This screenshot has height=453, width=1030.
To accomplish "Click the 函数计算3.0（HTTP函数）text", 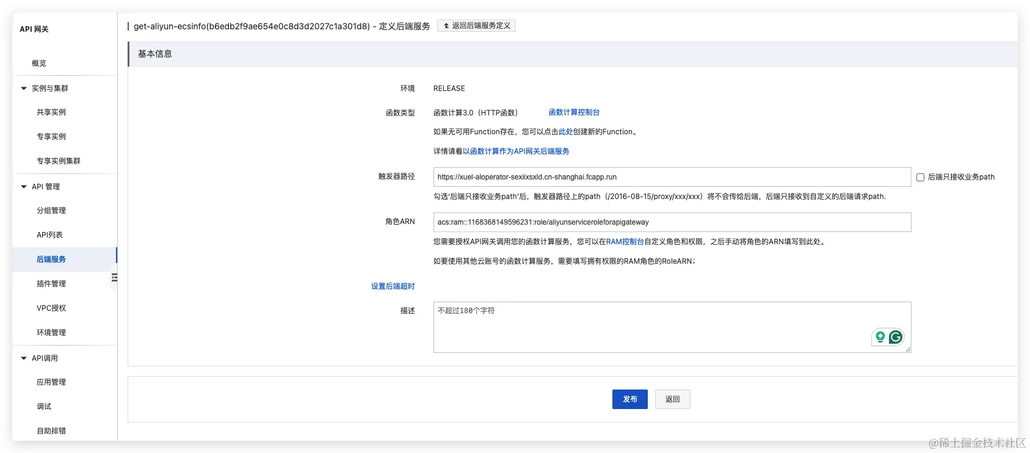I will [x=476, y=113].
